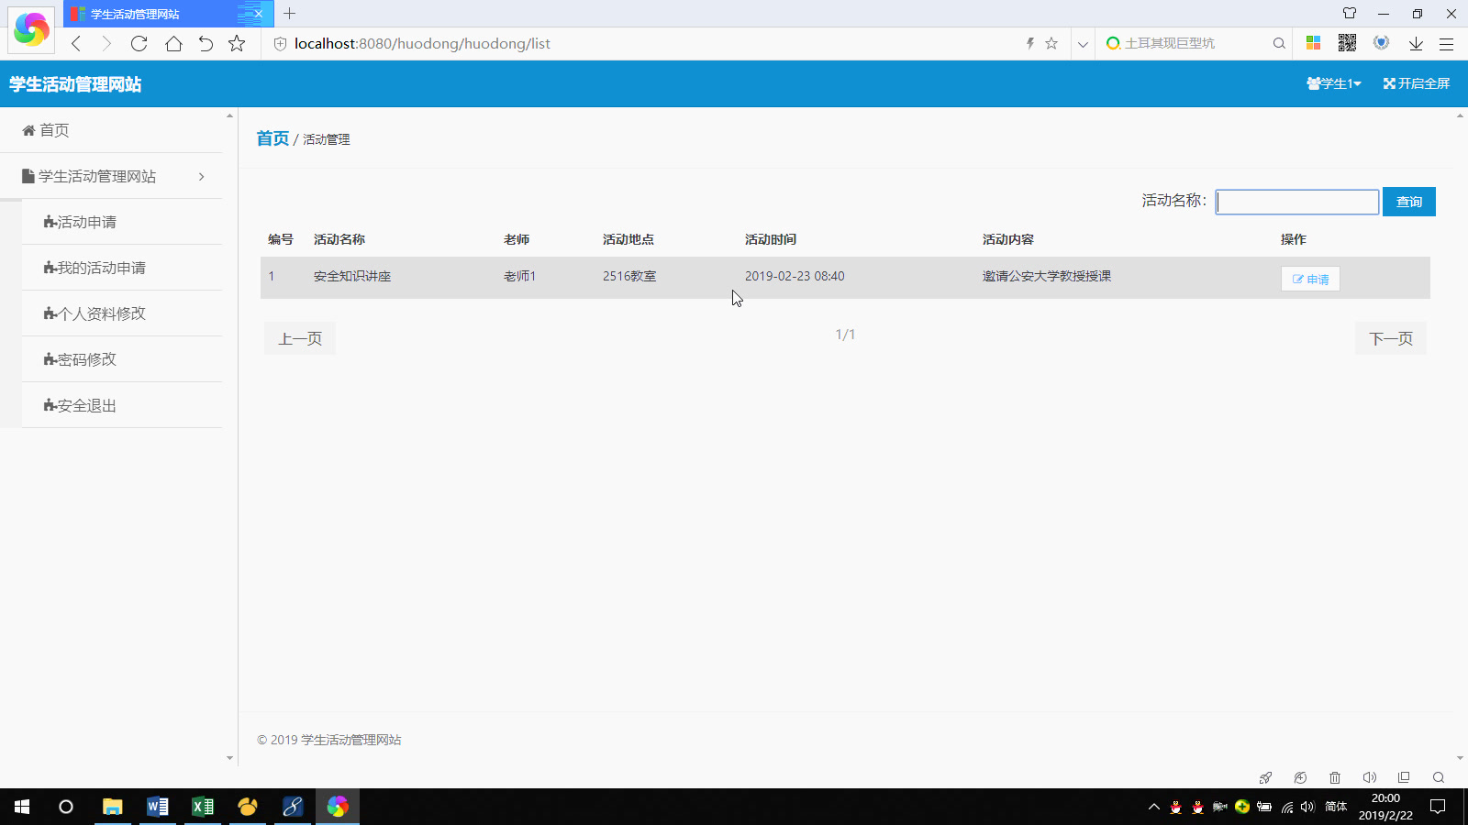Click 申请 button for 安全知识讲座
1468x825 pixels.
[x=1310, y=279]
